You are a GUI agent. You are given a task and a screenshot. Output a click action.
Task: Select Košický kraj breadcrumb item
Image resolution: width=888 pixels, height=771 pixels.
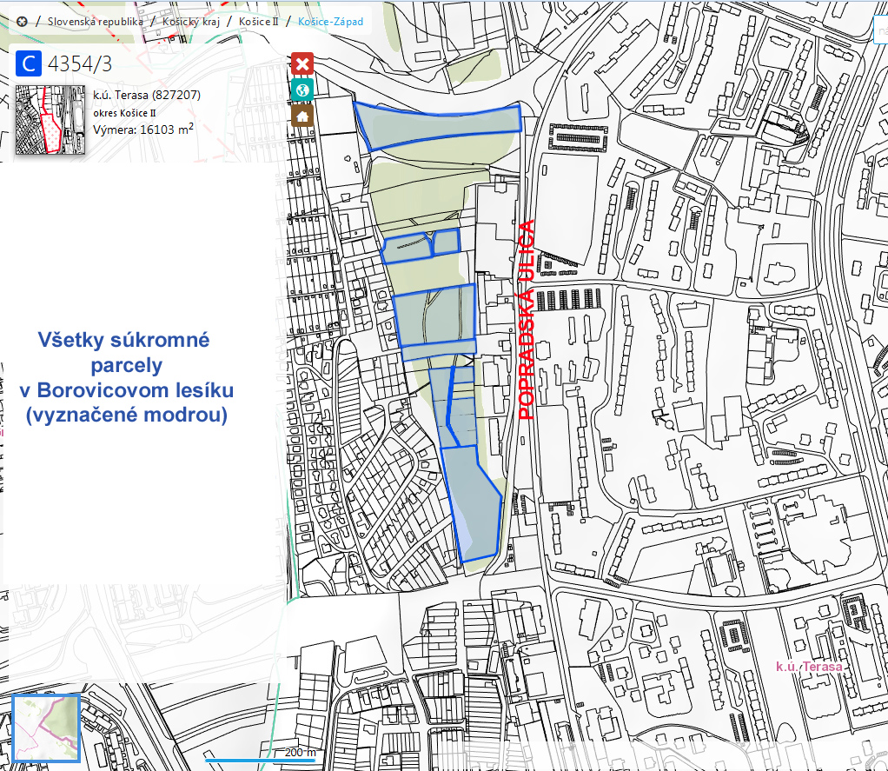click(189, 22)
